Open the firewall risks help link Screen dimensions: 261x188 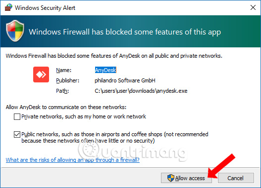[x=73, y=160]
